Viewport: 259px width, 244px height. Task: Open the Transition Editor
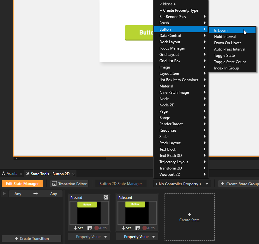click(69, 184)
